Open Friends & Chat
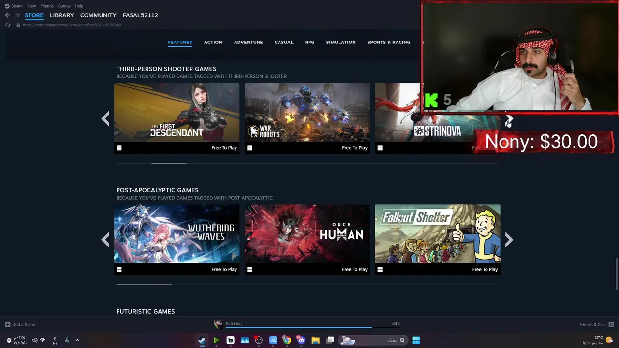The image size is (619, 348). coord(592,324)
